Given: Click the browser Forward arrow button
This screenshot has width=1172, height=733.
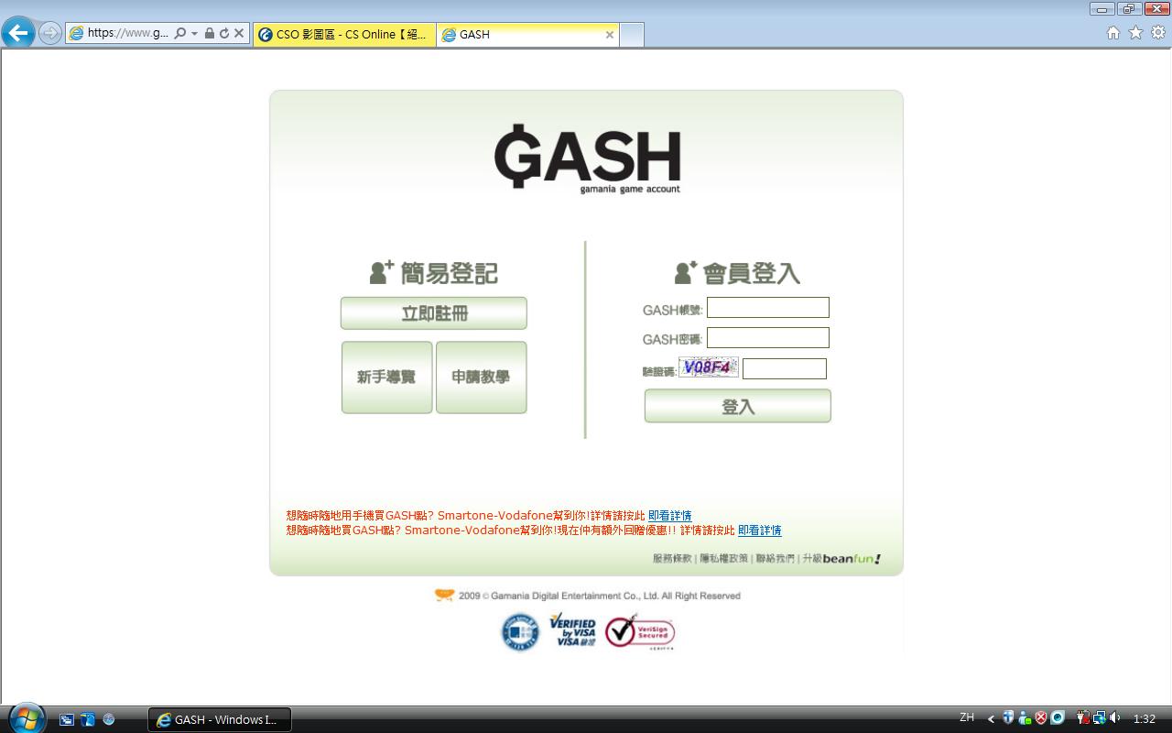Looking at the screenshot, I should point(50,33).
